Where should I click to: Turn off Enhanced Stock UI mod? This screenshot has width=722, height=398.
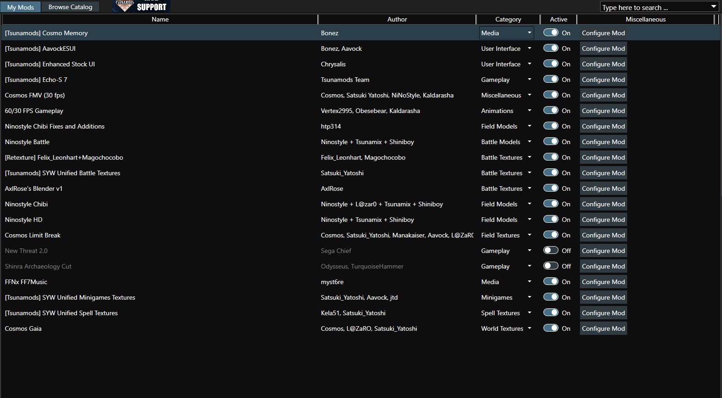point(551,64)
